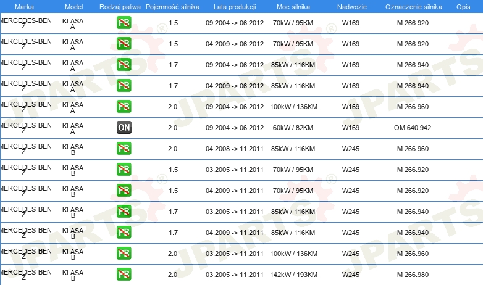The image size is (483, 285).
Task: Select engine code OM 640.942
Action: tap(413, 128)
